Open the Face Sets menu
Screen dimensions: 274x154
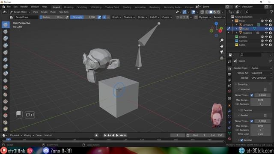63,12
